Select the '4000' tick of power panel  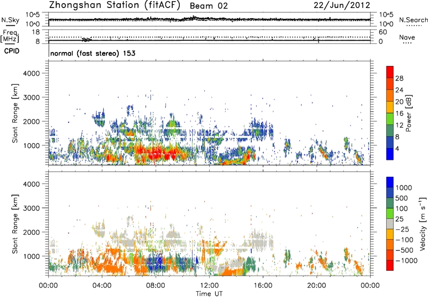[x=32, y=73]
